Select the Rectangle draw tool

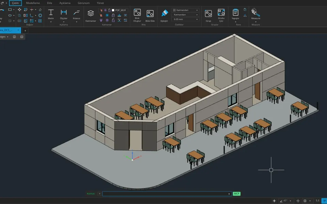[x=10, y=10]
